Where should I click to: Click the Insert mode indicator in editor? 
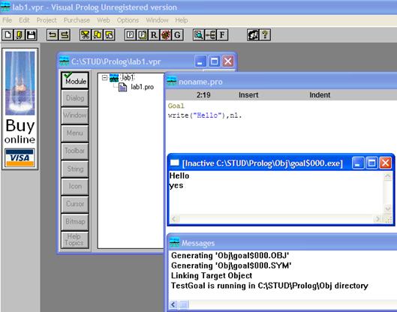coord(248,95)
